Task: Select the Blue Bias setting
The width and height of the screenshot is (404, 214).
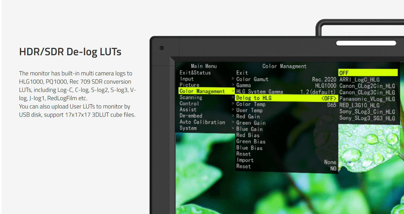Action: point(249,148)
